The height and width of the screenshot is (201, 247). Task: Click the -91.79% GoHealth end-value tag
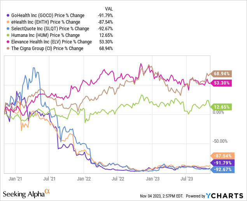[221, 163]
